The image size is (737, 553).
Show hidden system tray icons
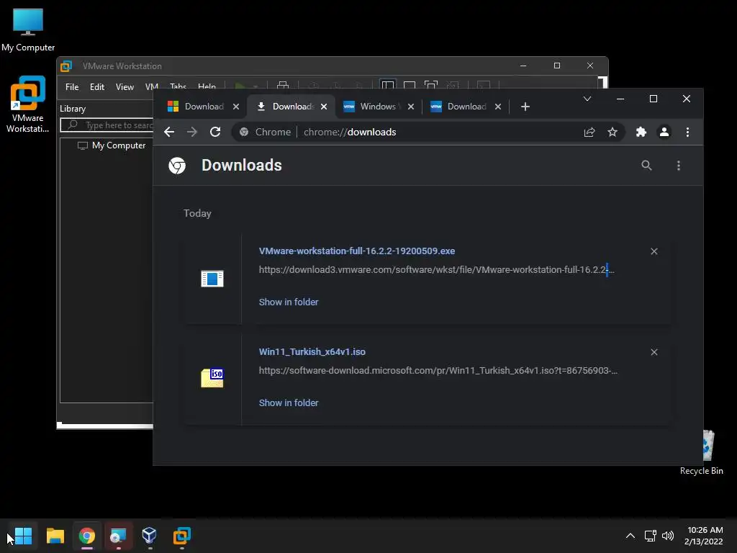(630, 536)
